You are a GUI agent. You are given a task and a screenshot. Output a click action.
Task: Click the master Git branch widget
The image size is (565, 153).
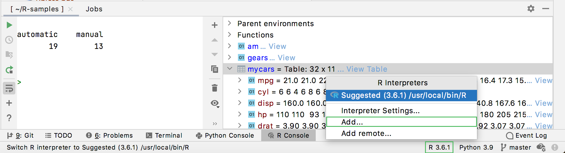(516, 147)
